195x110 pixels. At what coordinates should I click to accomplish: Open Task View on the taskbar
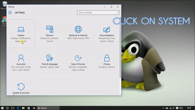[x=12, y=108]
